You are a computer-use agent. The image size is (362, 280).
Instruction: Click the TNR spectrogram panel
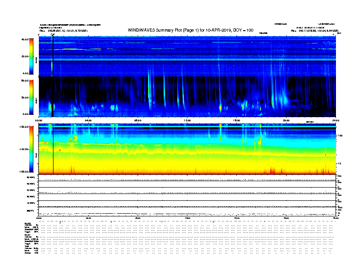(x=187, y=149)
